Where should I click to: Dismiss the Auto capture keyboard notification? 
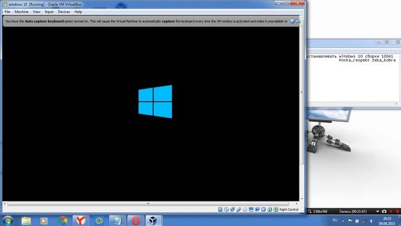click(292, 21)
